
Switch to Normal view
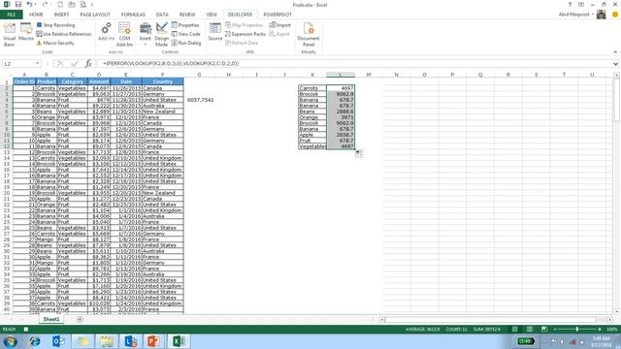pos(514,330)
